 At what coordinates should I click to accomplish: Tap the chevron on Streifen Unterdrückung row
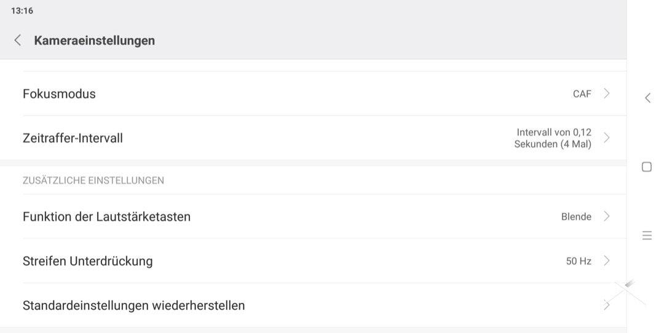tap(607, 261)
